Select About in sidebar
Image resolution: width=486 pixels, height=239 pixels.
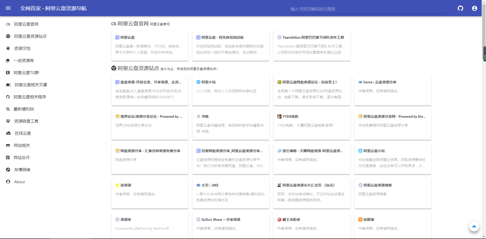point(19,182)
